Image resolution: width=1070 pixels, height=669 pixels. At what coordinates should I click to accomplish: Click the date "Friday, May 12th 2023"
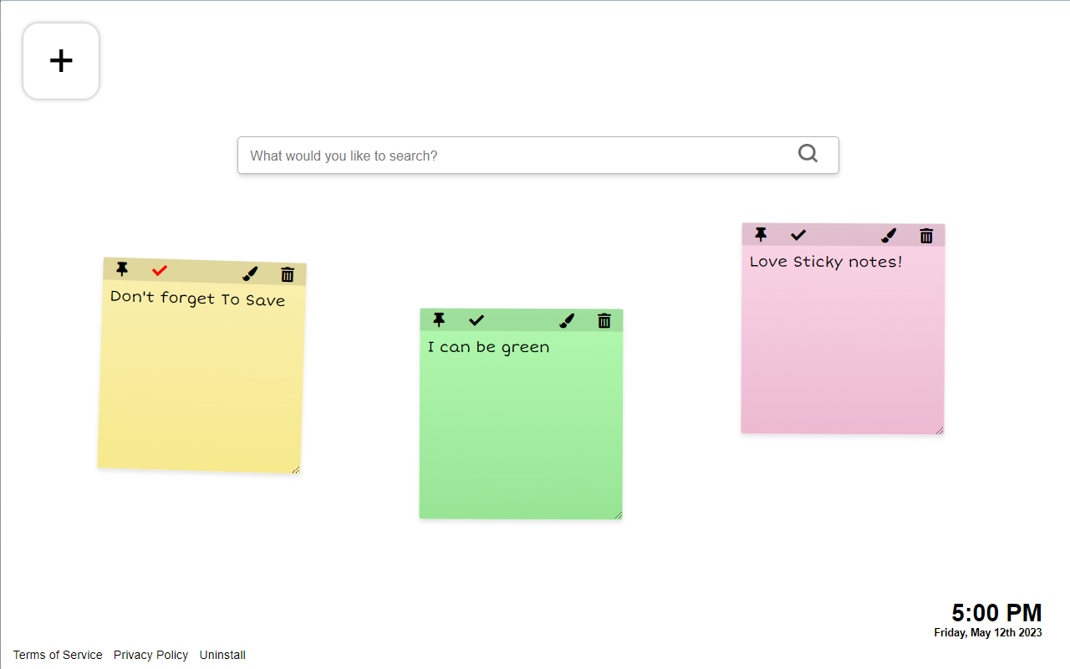pyautogui.click(x=988, y=632)
